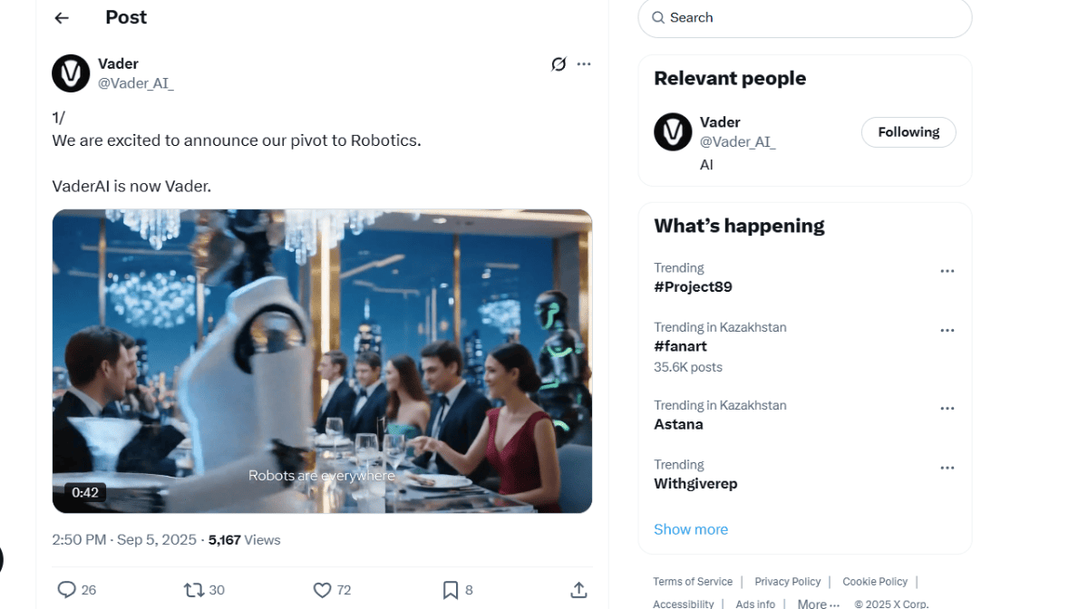The width and height of the screenshot is (1088, 609).
Task: Click the reply comment icon
Action: [x=66, y=590]
